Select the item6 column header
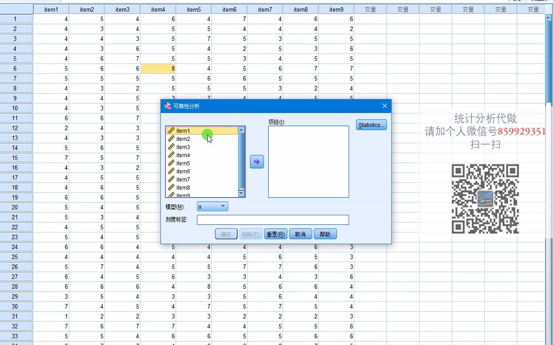The width and height of the screenshot is (553, 345). tap(229, 9)
